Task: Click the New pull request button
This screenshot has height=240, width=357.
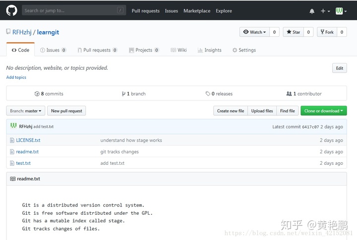Action: (x=66, y=111)
